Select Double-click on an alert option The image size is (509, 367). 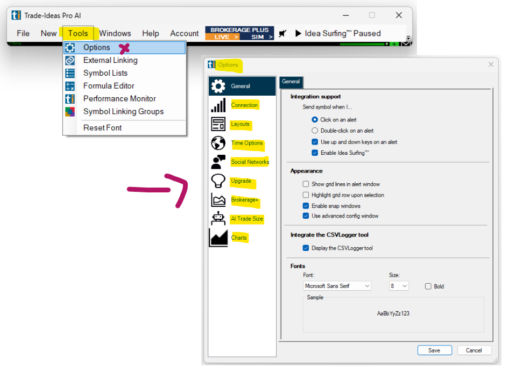(x=315, y=131)
